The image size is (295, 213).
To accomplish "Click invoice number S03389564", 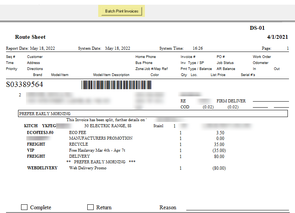I will point(24,85).
